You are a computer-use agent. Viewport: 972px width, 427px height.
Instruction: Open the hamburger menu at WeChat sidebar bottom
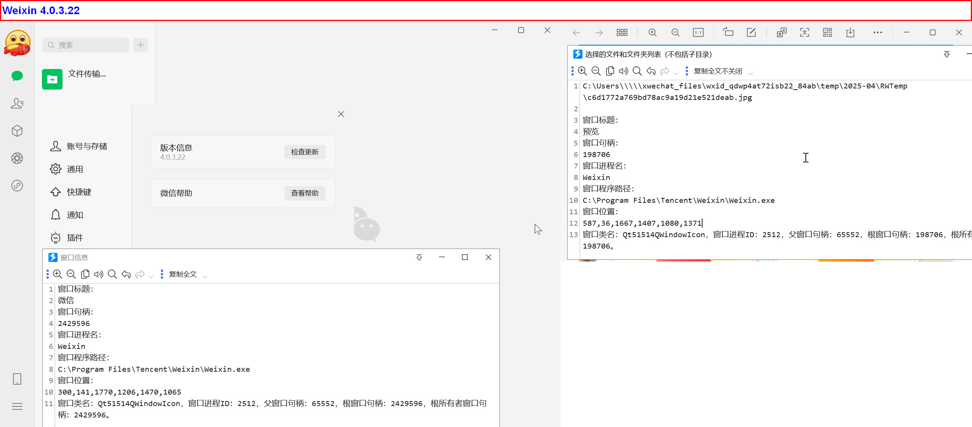coord(17,406)
